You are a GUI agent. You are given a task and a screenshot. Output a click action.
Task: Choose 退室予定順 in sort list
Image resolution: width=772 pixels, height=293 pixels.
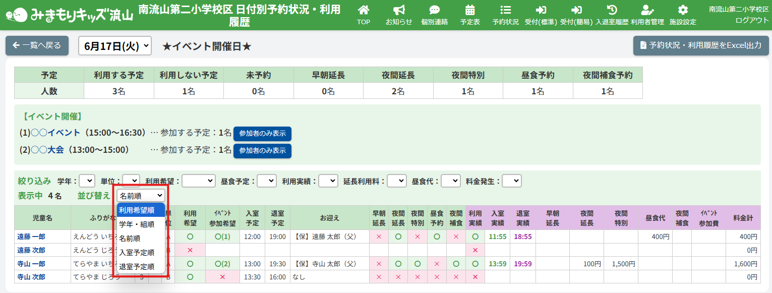click(137, 266)
